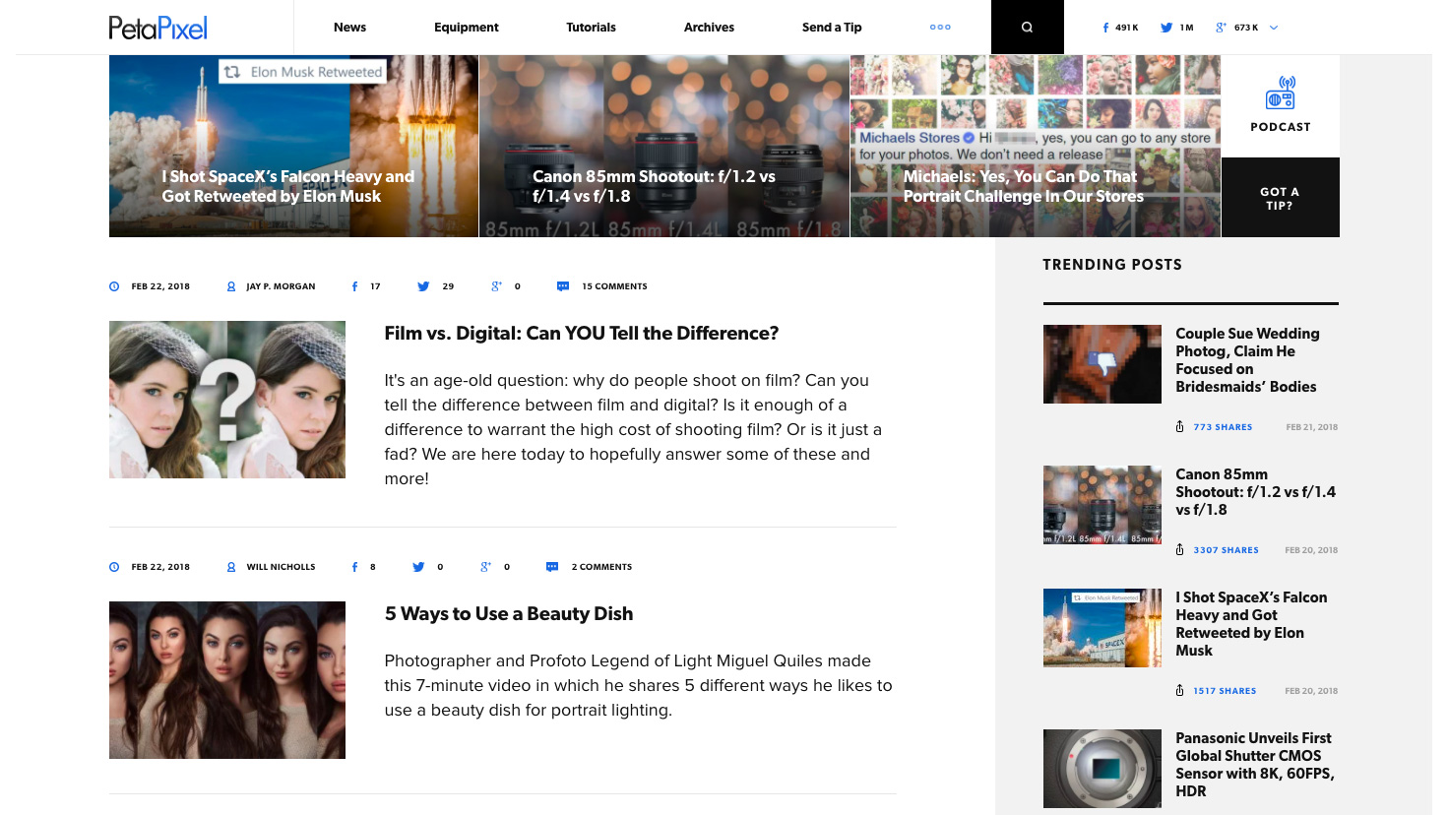Click the author icon beside Jay P. Morgan
Viewport: 1448px width, 815px height.
(x=231, y=286)
